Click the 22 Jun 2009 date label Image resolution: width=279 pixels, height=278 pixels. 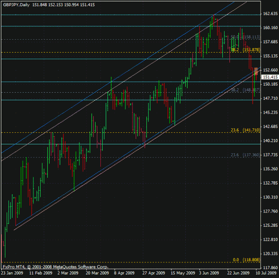[238, 273]
